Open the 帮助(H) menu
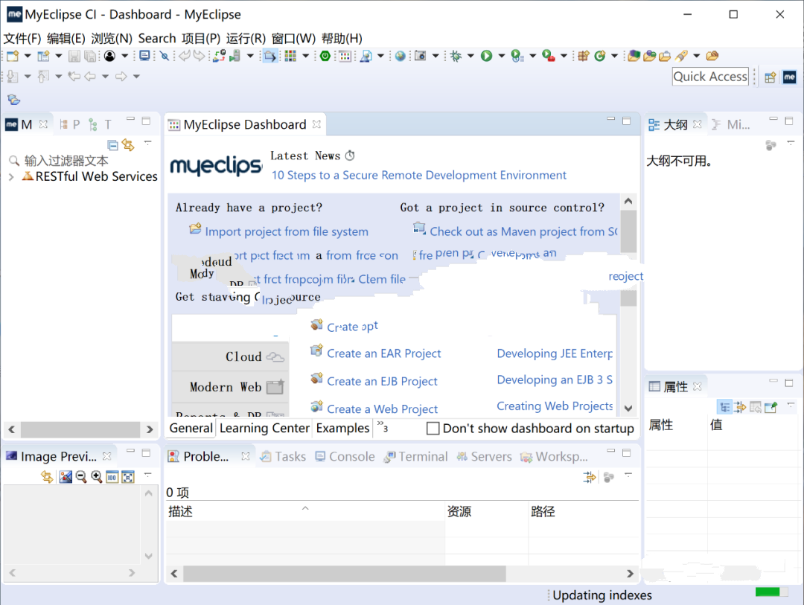The width and height of the screenshot is (804, 605). (x=342, y=39)
